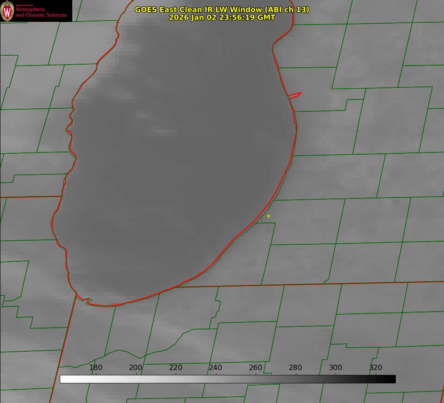Click the grayscale temperature colorbar
Viewport: 444px width, 403px height.
click(x=228, y=379)
